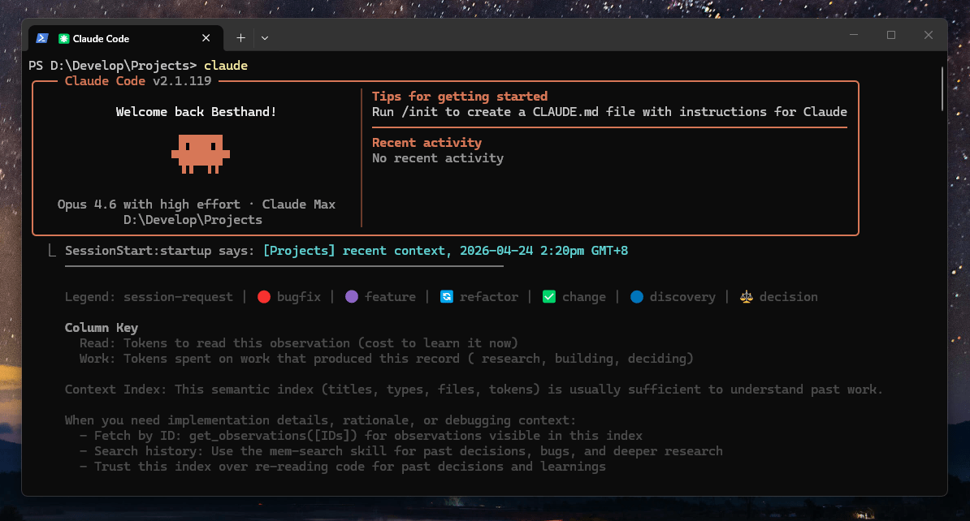Click the 'Context Index' paragraph line
Image resolution: width=970 pixels, height=521 pixels.
(474, 390)
